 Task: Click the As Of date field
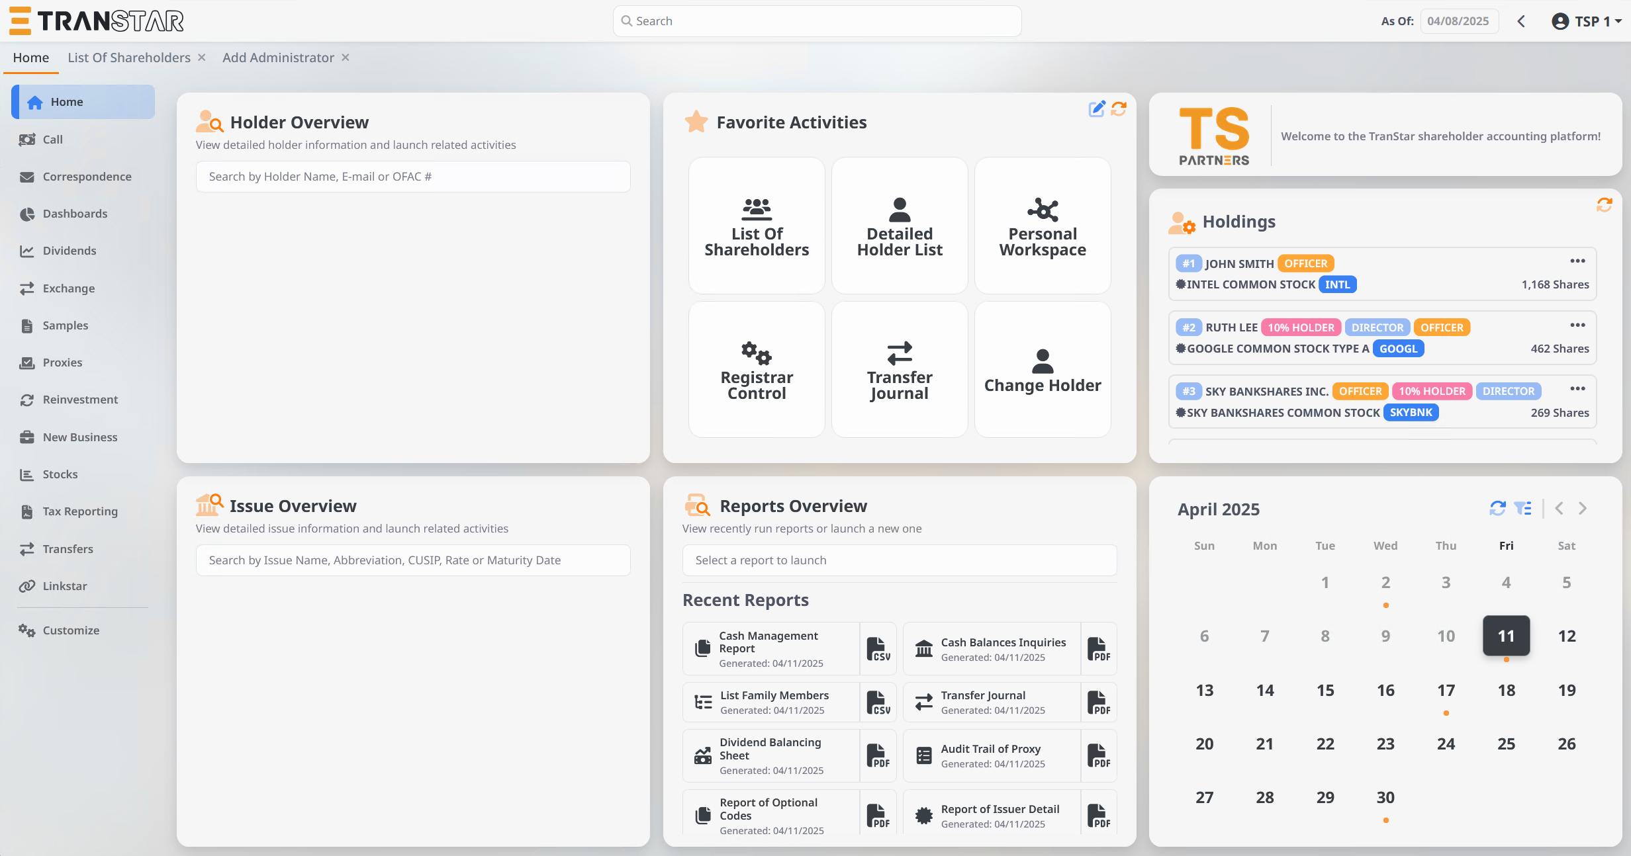point(1459,21)
